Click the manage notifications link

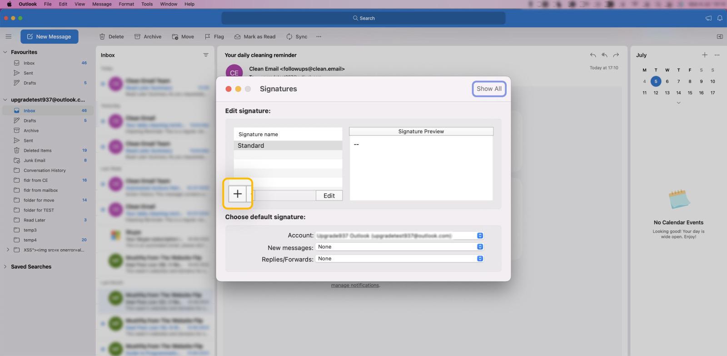click(355, 286)
